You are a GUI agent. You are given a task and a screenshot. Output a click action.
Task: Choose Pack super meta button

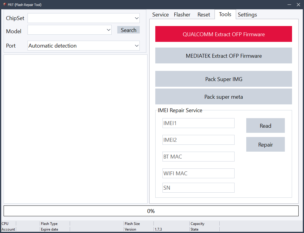(224, 97)
